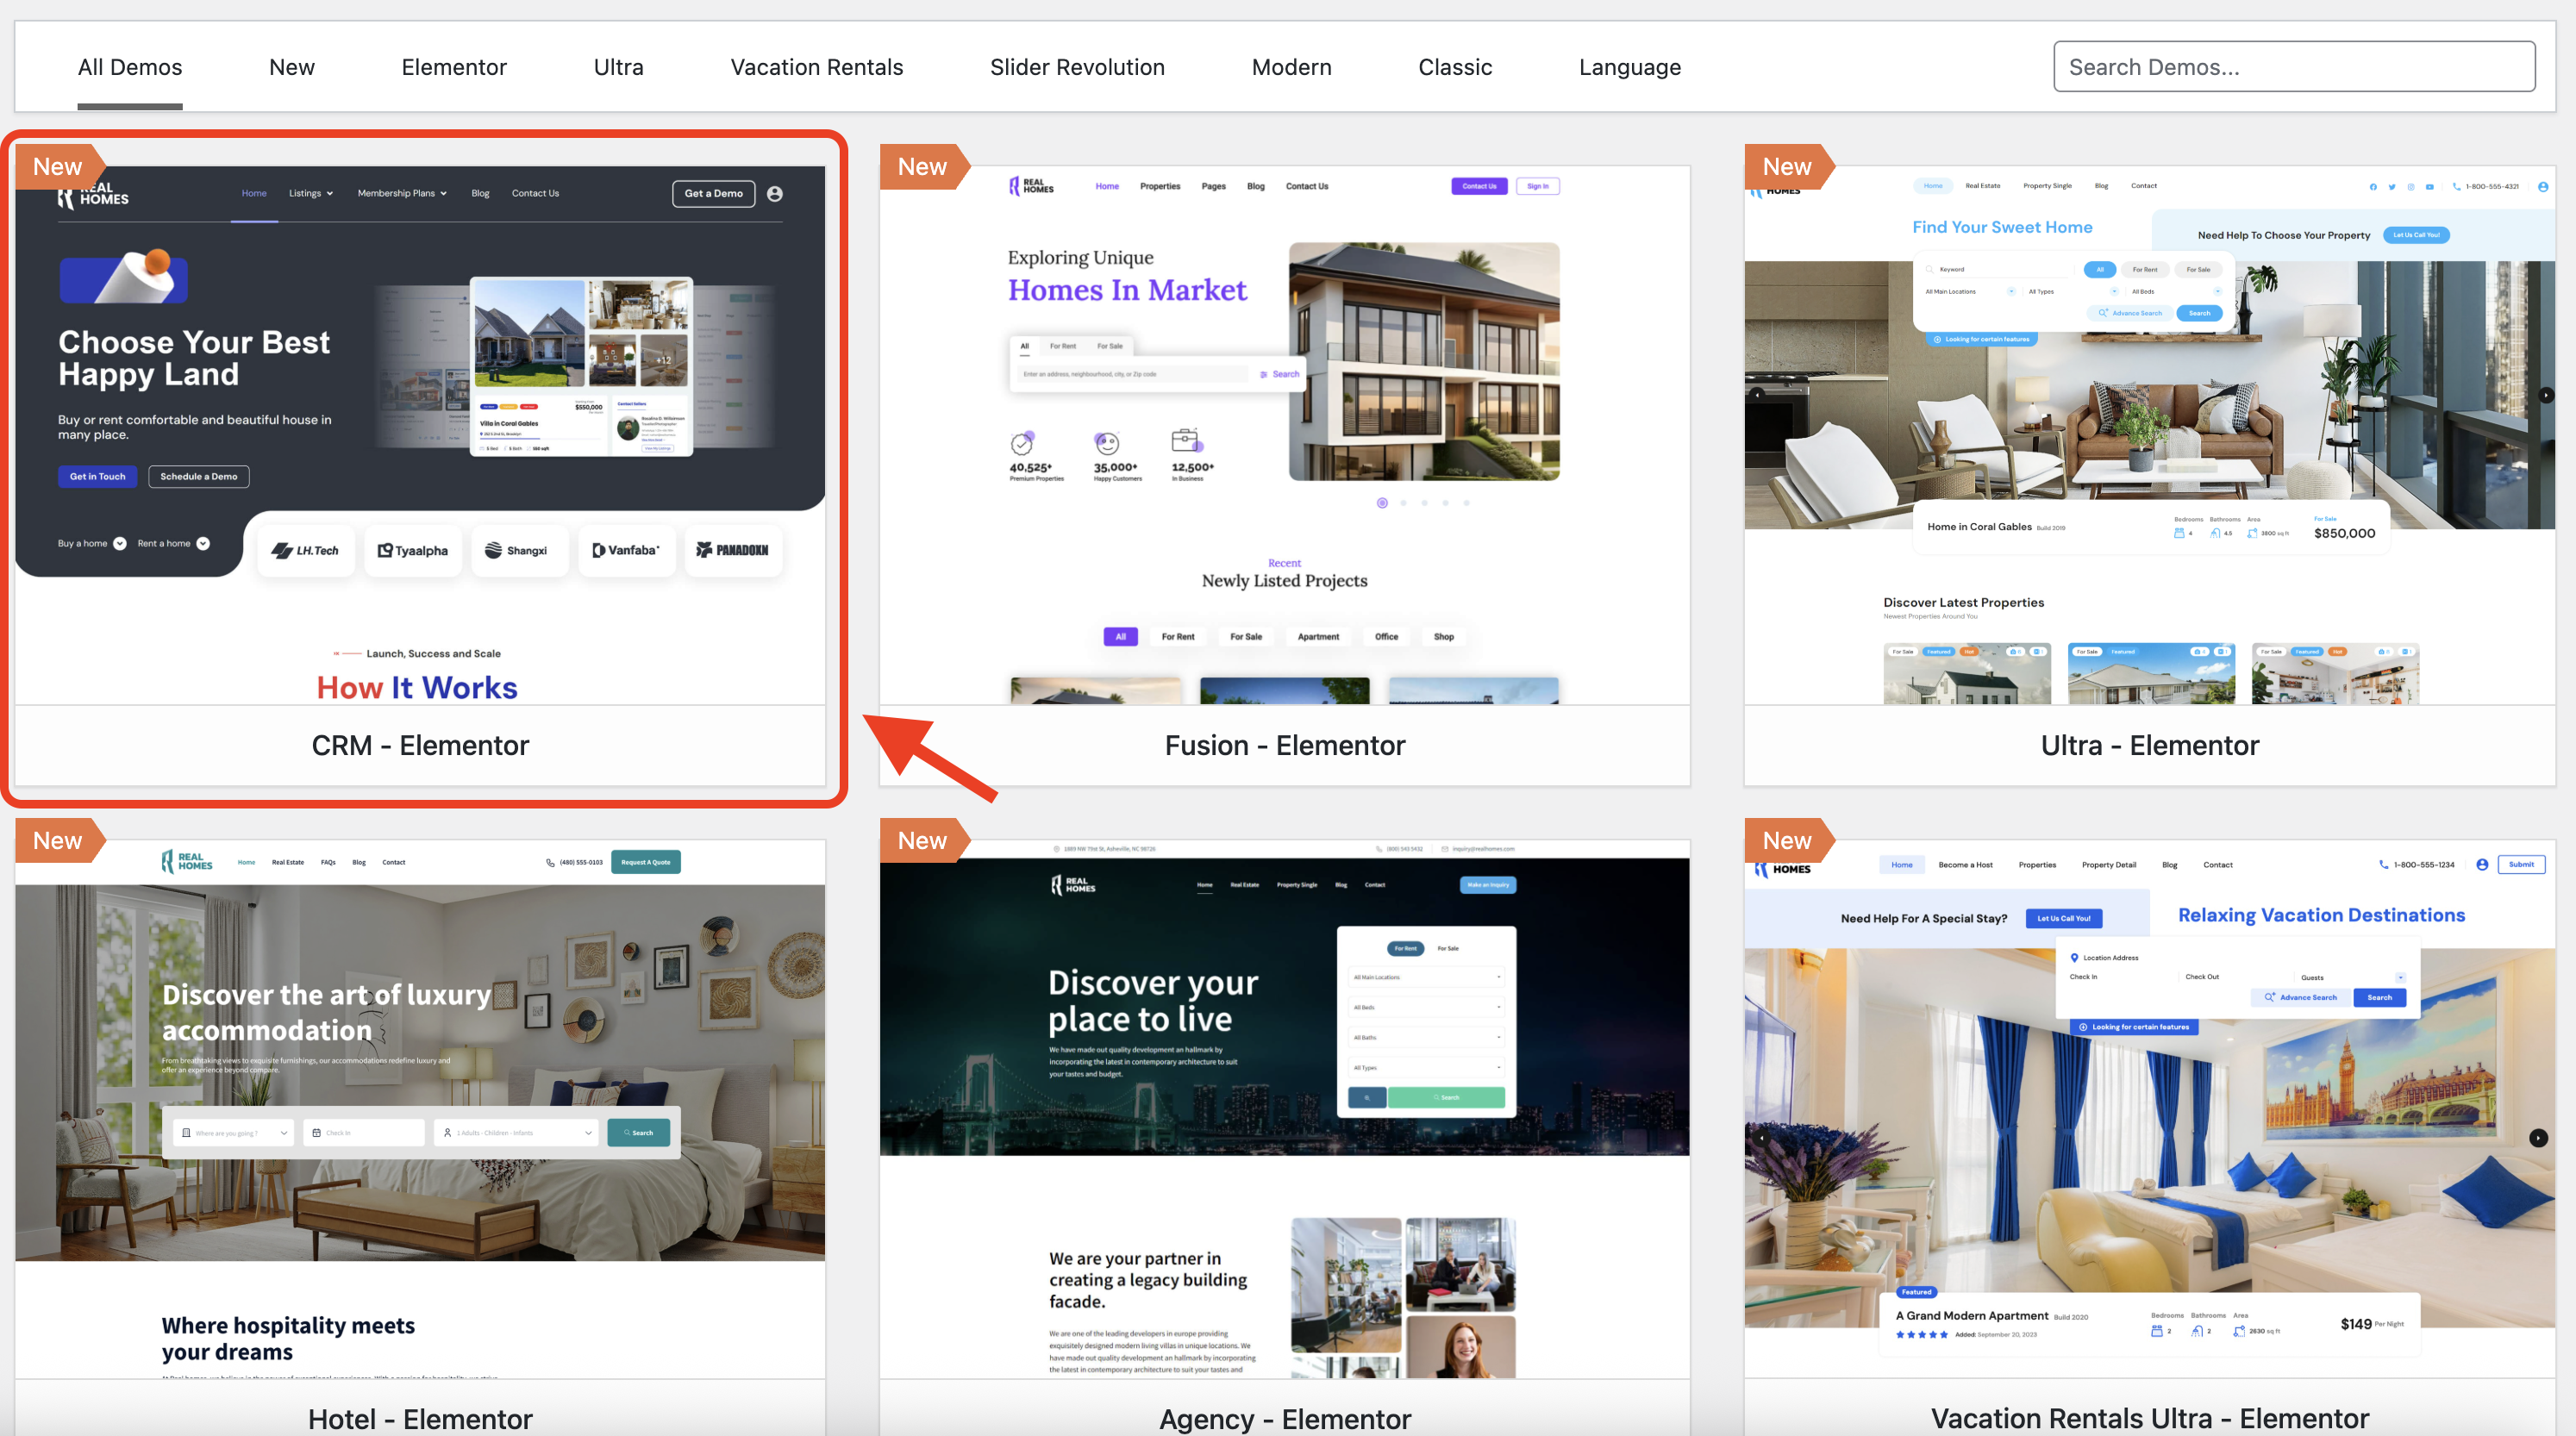Image resolution: width=2576 pixels, height=1436 pixels.
Task: Expand the Listings dropdown in CRM demo
Action: 310,194
